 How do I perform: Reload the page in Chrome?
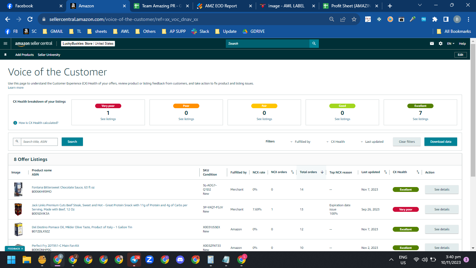30,19
